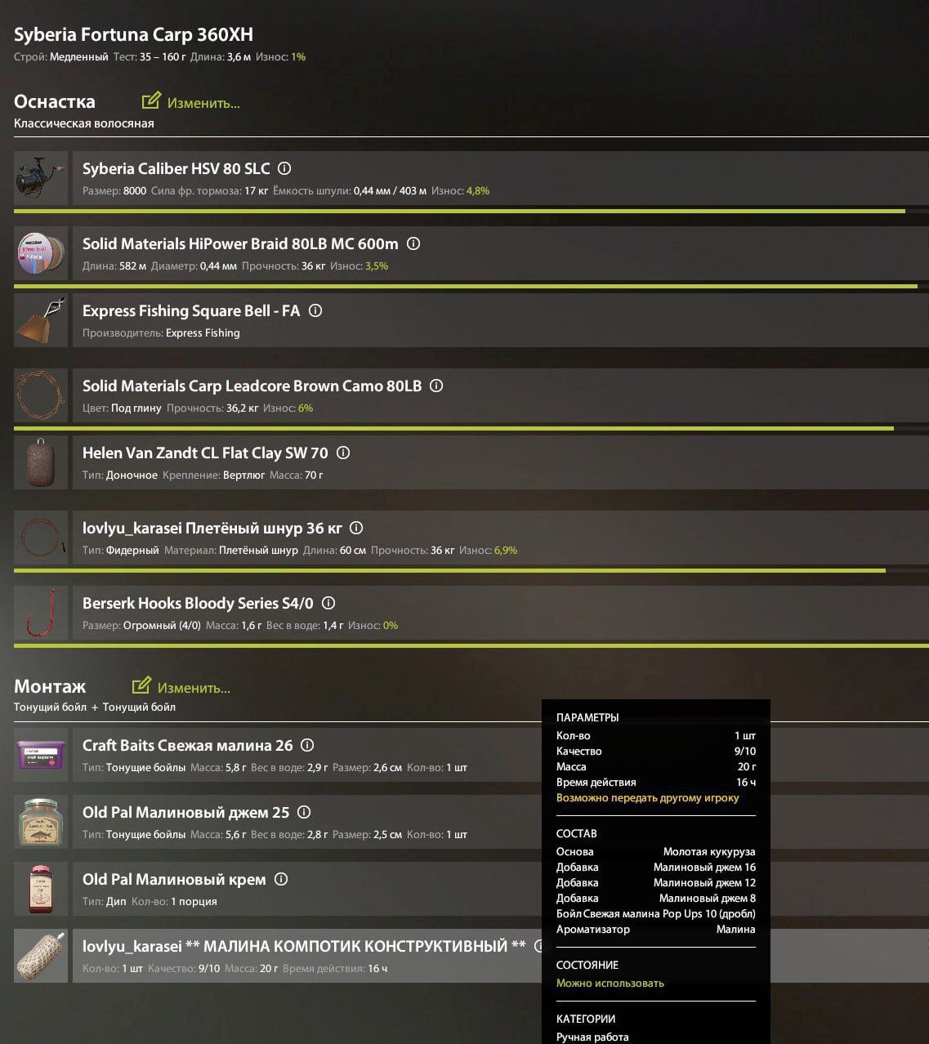
Task: Click the rig type text Классическая волосяная
Action: pyautogui.click(x=83, y=123)
